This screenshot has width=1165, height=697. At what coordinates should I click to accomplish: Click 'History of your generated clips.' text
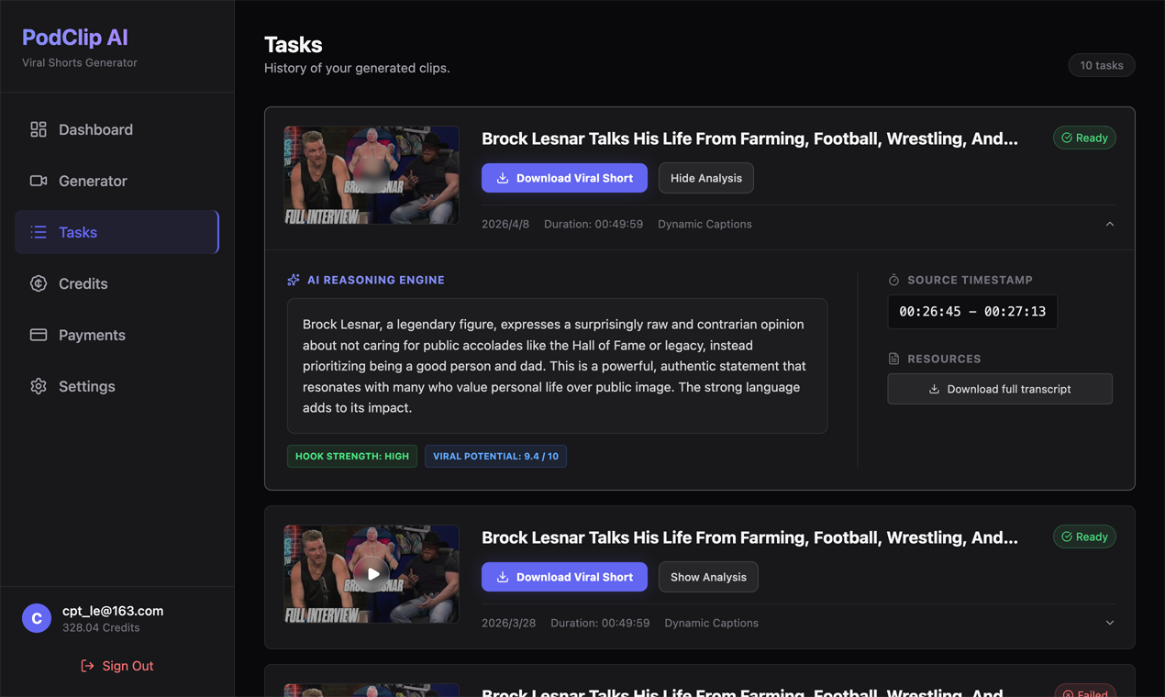[x=357, y=68]
